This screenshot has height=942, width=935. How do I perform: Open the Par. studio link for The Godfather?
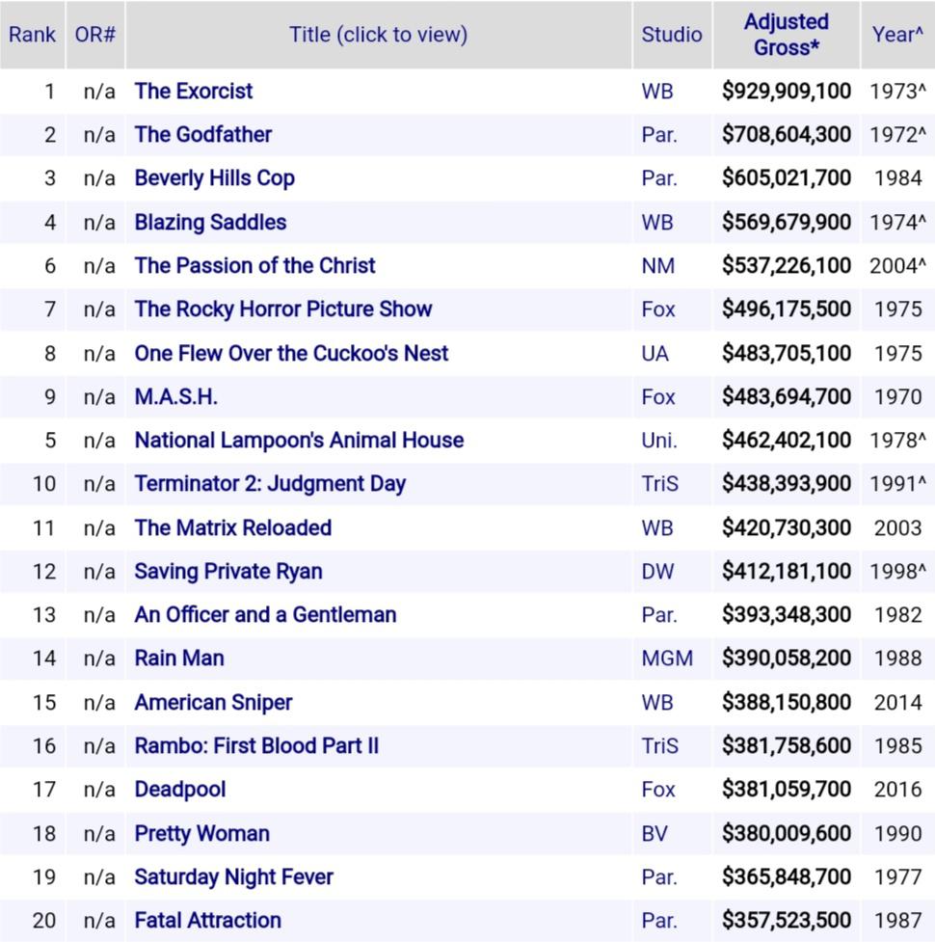[x=660, y=134]
